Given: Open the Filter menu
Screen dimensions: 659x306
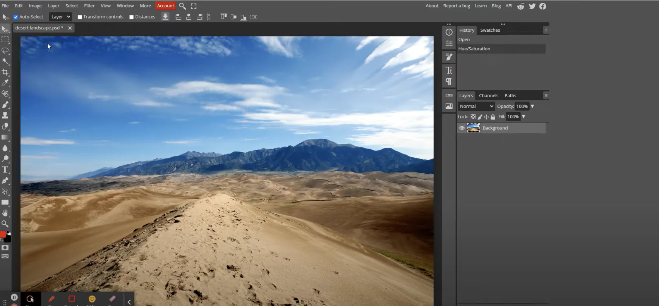Looking at the screenshot, I should point(89,6).
